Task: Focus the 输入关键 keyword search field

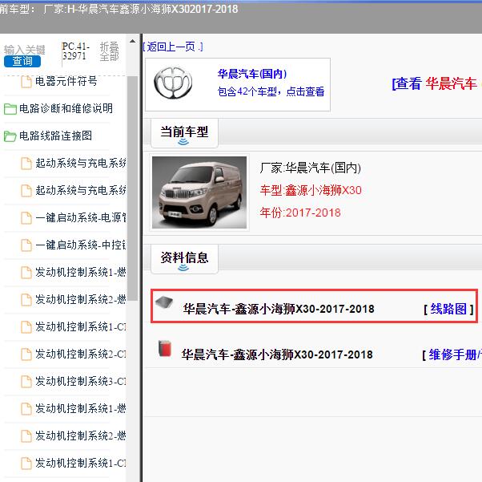Action: [x=25, y=50]
